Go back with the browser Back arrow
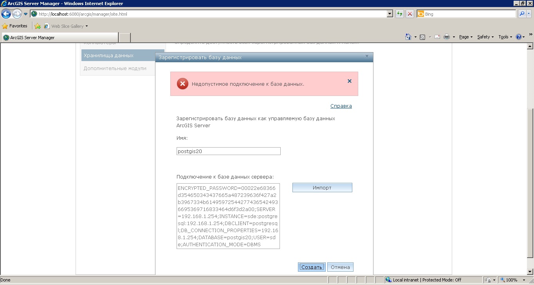 [6, 14]
